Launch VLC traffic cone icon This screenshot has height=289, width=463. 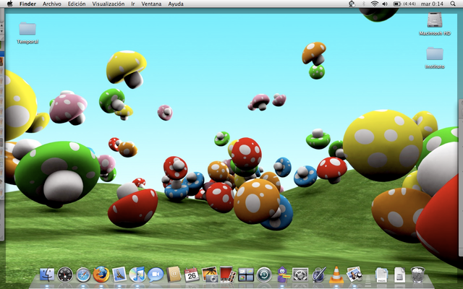click(336, 275)
